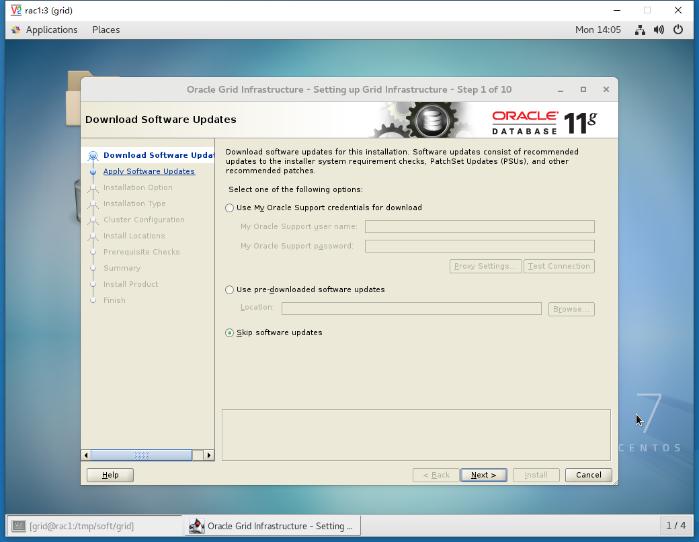Image resolution: width=699 pixels, height=542 pixels.
Task: Click the Applications menu logo icon
Action: 16,30
